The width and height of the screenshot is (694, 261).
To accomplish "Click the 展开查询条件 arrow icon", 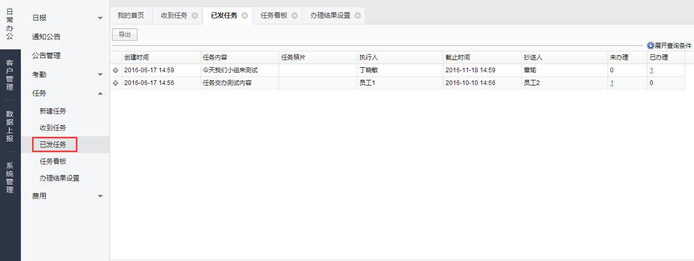I will (650, 45).
